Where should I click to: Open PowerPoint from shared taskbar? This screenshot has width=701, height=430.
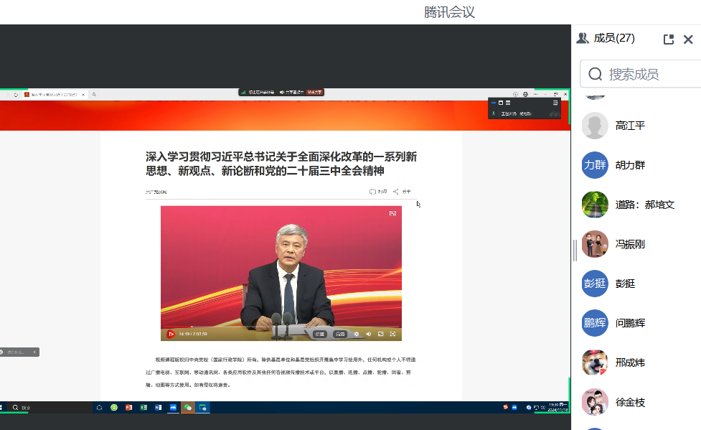[x=129, y=407]
